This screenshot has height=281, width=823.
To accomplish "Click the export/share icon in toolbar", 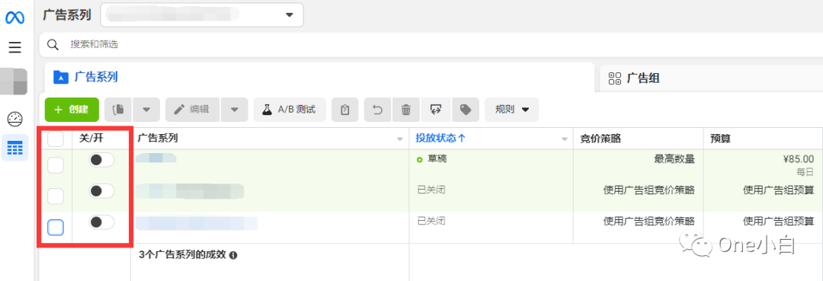I will tap(435, 110).
